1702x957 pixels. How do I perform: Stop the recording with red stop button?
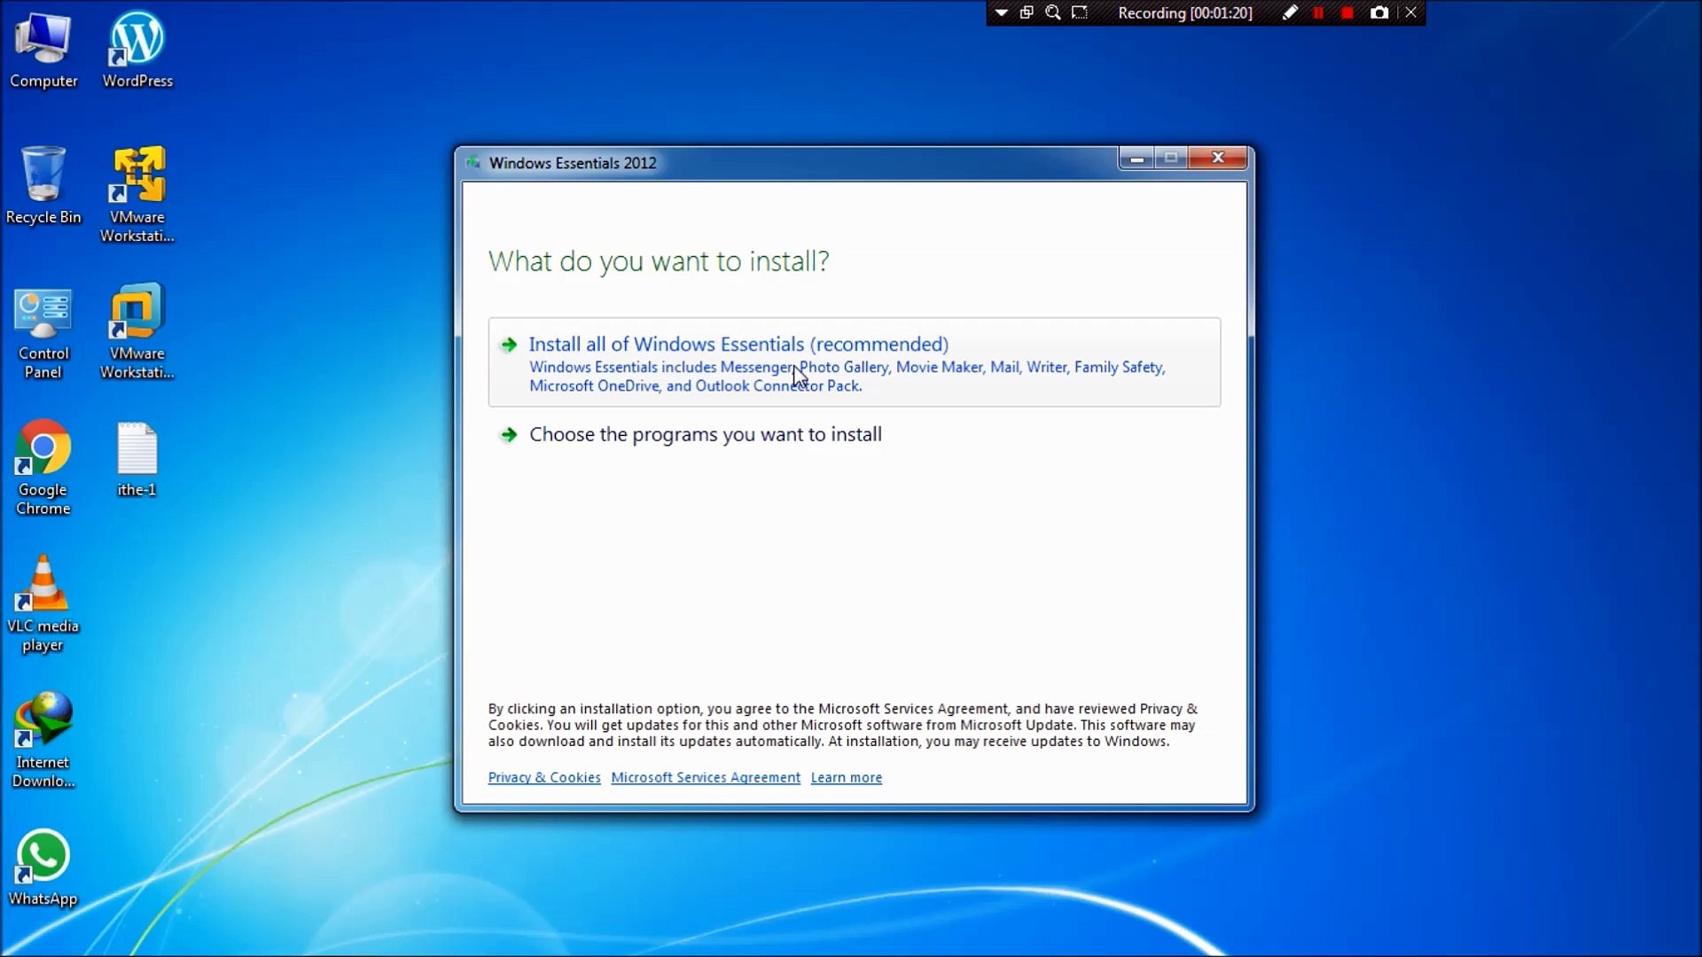tap(1347, 13)
